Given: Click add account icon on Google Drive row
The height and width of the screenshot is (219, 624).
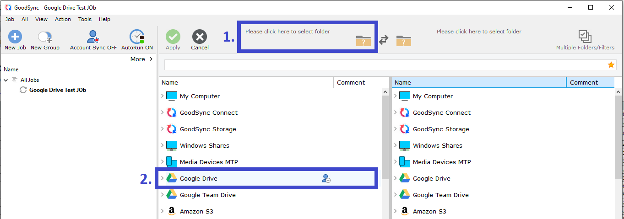Looking at the screenshot, I should click(326, 179).
